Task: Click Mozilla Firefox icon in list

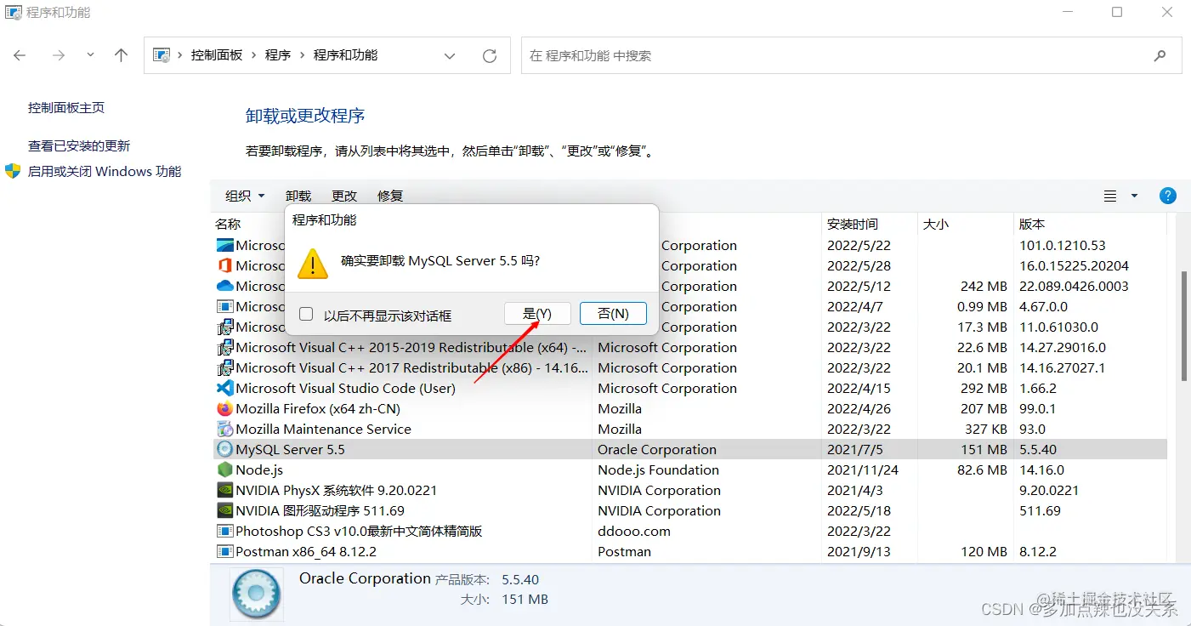Action: click(x=224, y=408)
